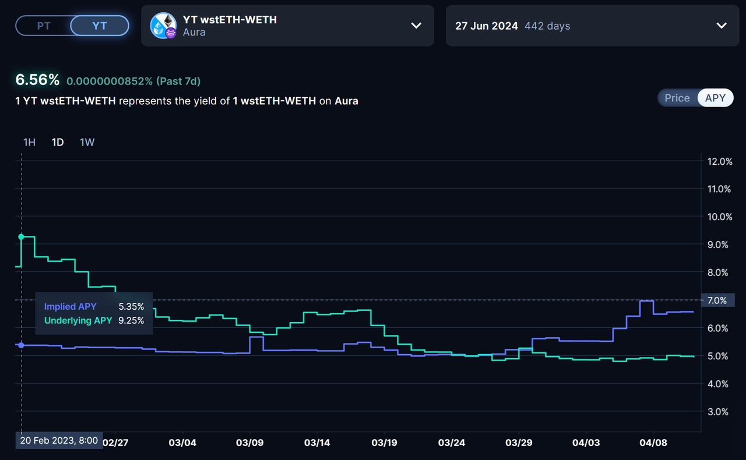Click the purple Implied APY point marker
Screen dimensions: 746x460
click(22, 345)
